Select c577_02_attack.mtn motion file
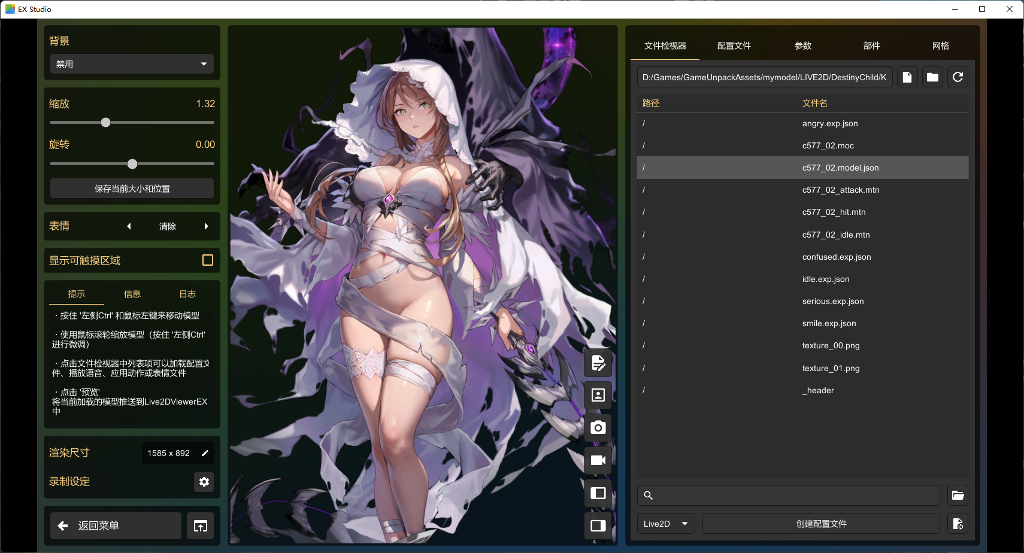This screenshot has height=553, width=1024. point(802,190)
